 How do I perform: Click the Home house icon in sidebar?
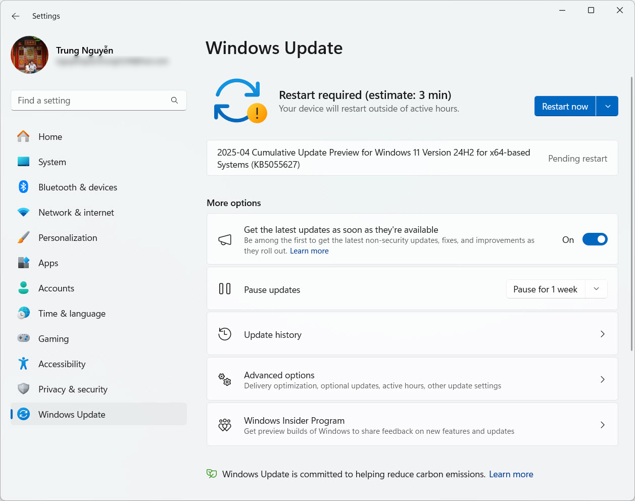click(23, 136)
